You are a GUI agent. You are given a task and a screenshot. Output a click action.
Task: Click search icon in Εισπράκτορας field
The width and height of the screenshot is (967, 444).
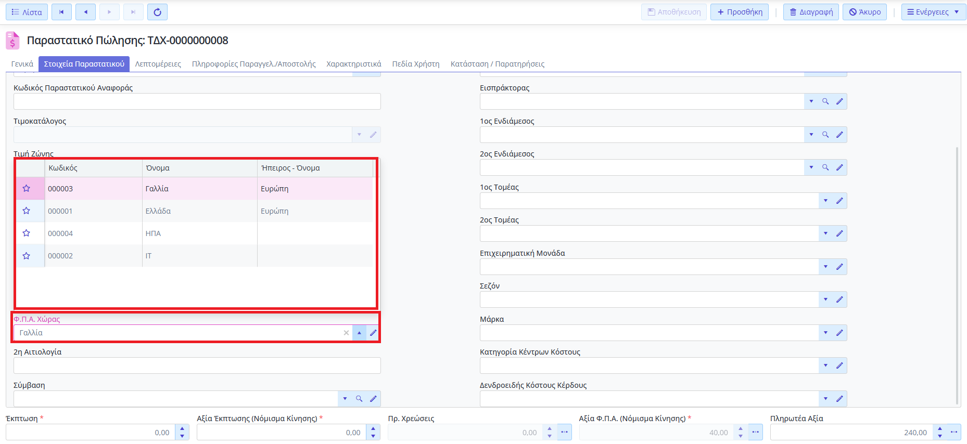(x=825, y=101)
